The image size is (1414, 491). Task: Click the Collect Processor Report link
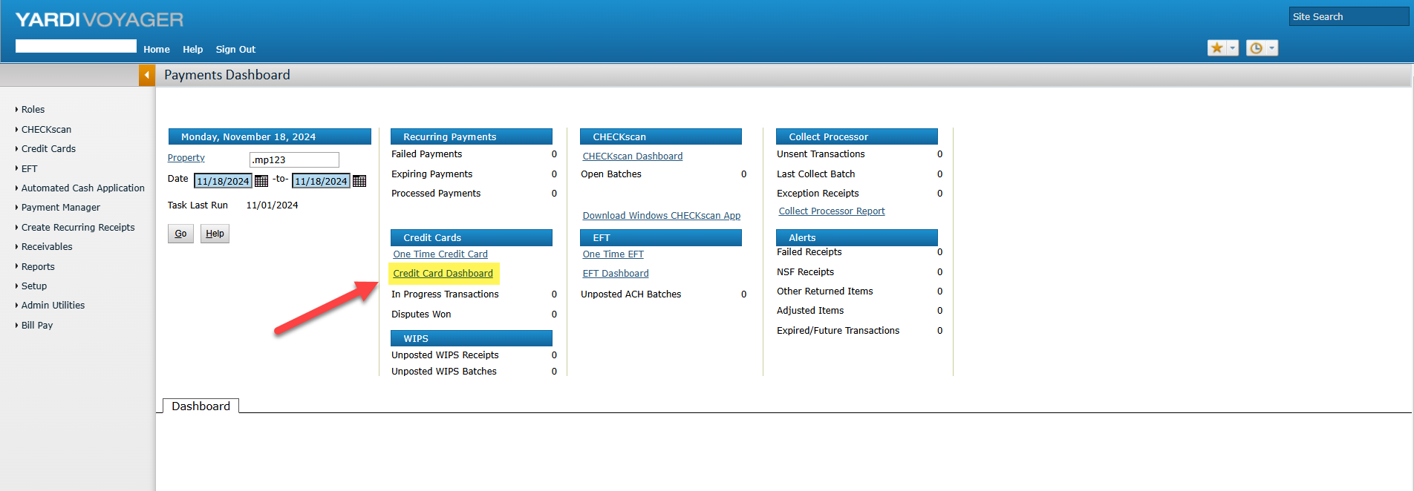831,211
